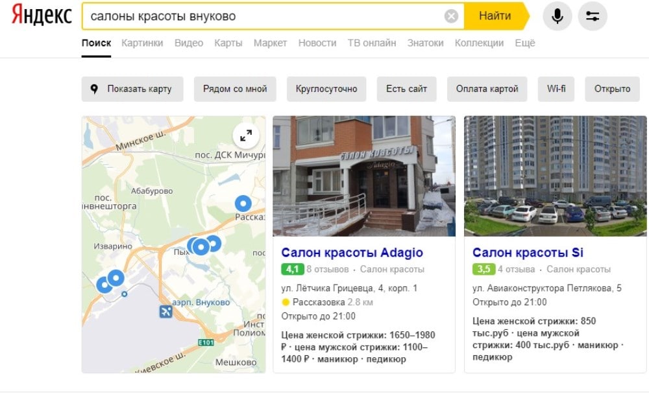Select the map pin icon beside Показать карту
Viewport: 649px width, 398px height.
pyautogui.click(x=93, y=89)
